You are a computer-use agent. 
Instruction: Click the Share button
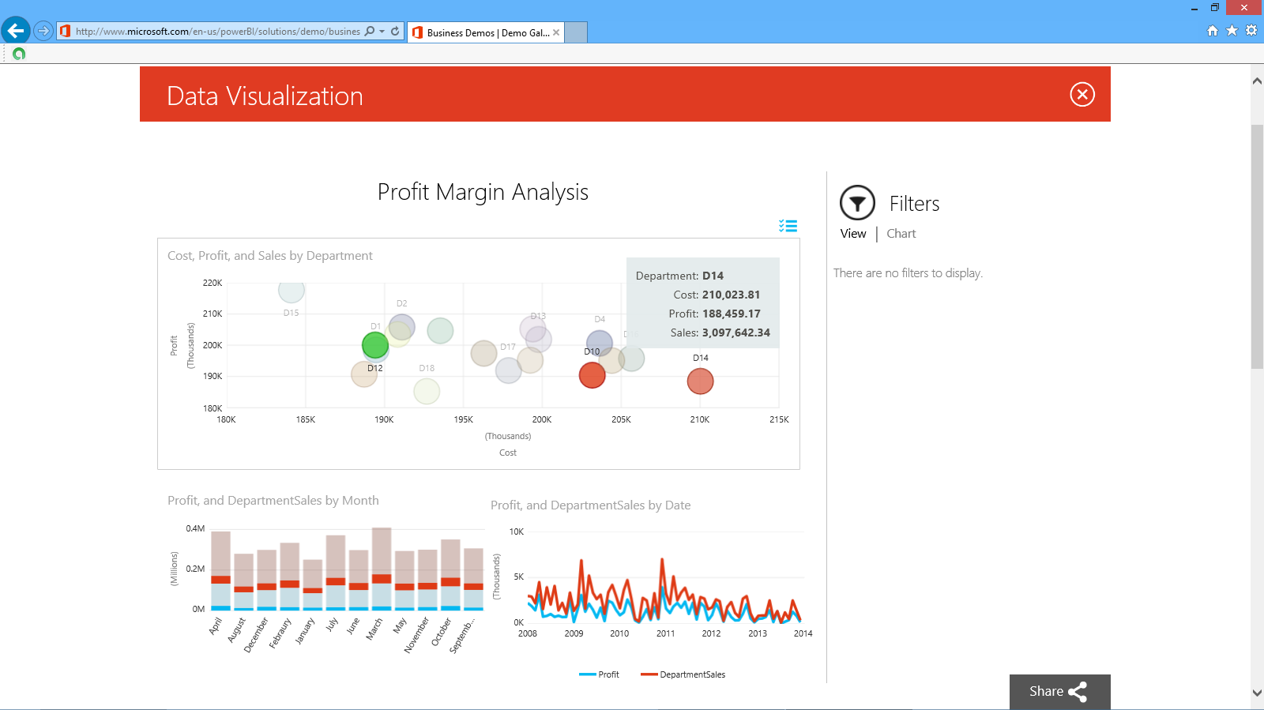pos(1059,692)
